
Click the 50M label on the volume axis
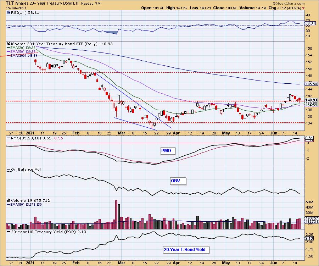[309, 202]
